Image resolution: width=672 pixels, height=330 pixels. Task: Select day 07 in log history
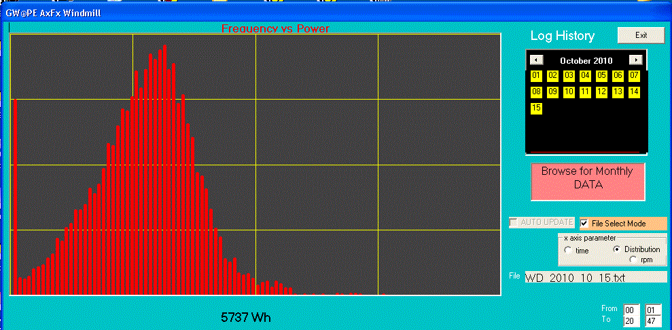pyautogui.click(x=634, y=75)
